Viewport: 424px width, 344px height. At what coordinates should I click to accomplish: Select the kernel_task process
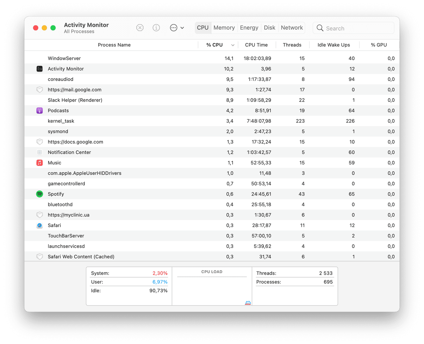coord(212,121)
